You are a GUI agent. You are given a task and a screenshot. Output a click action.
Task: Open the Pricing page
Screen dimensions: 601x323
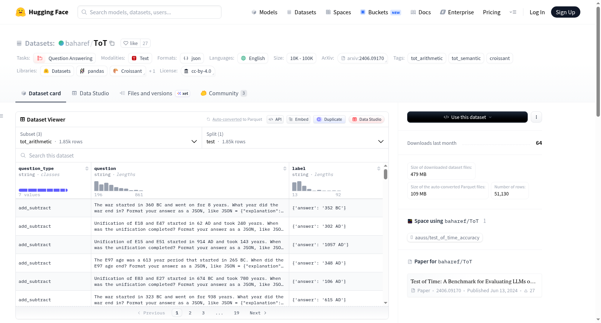(x=492, y=12)
